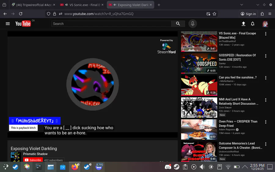275x172 pixels.
Task: Open the Adam Ragusea channel name
Action: click(x=227, y=130)
